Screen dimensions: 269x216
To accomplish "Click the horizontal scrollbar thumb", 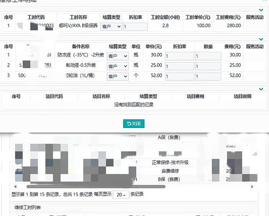I will click(x=96, y=186).
